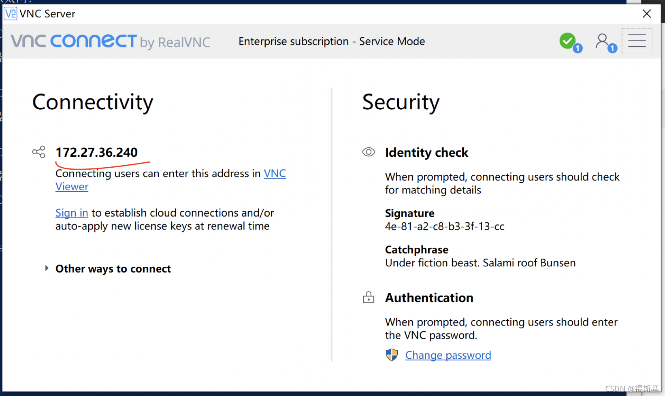The image size is (665, 396).
Task: Click the Sign in link
Action: tap(72, 213)
